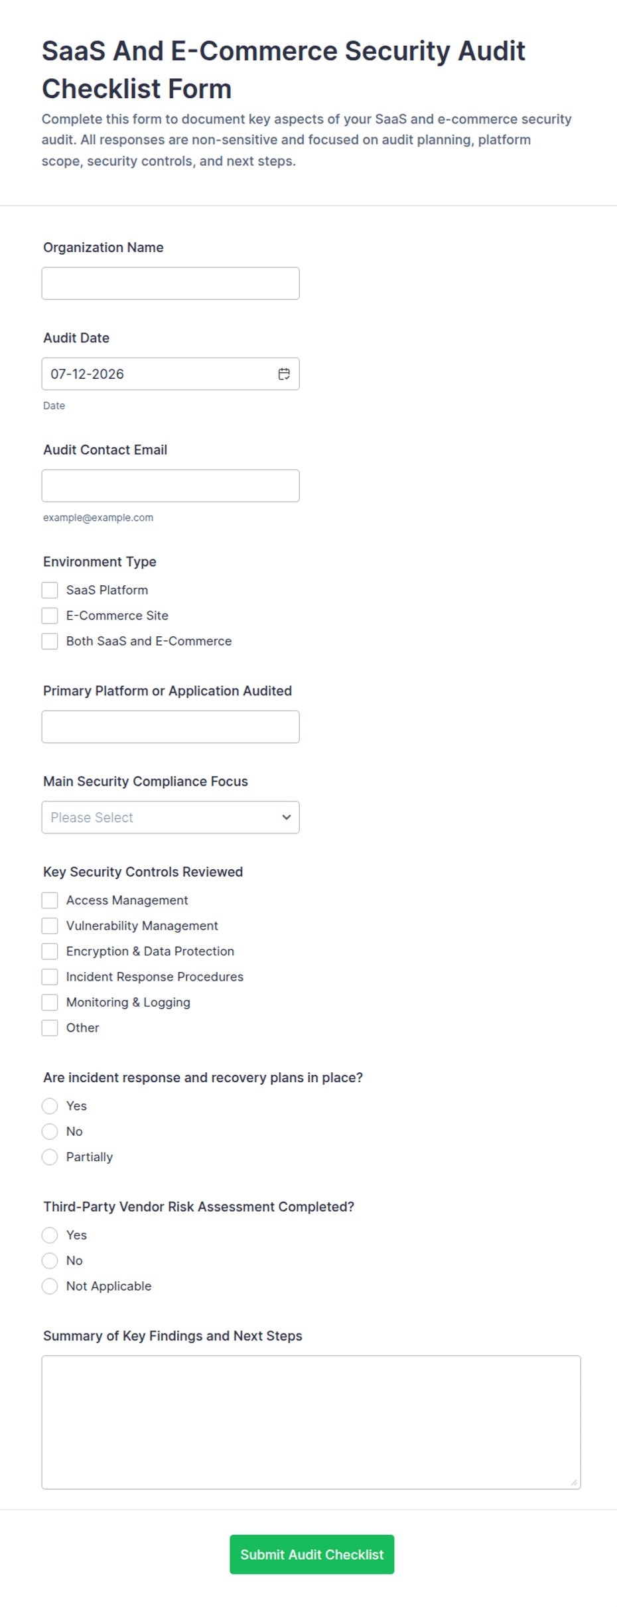Focus the Audit Contact Email field
Image resolution: width=617 pixels, height=1607 pixels.
[171, 486]
